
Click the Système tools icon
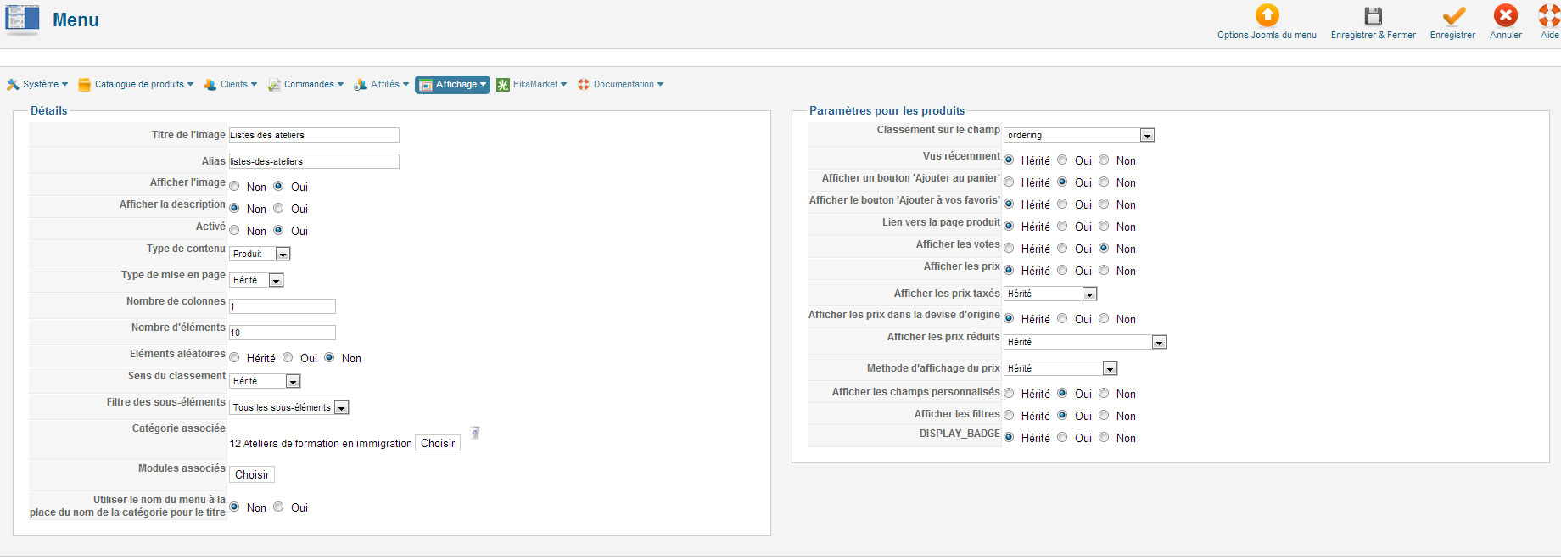pyautogui.click(x=13, y=84)
